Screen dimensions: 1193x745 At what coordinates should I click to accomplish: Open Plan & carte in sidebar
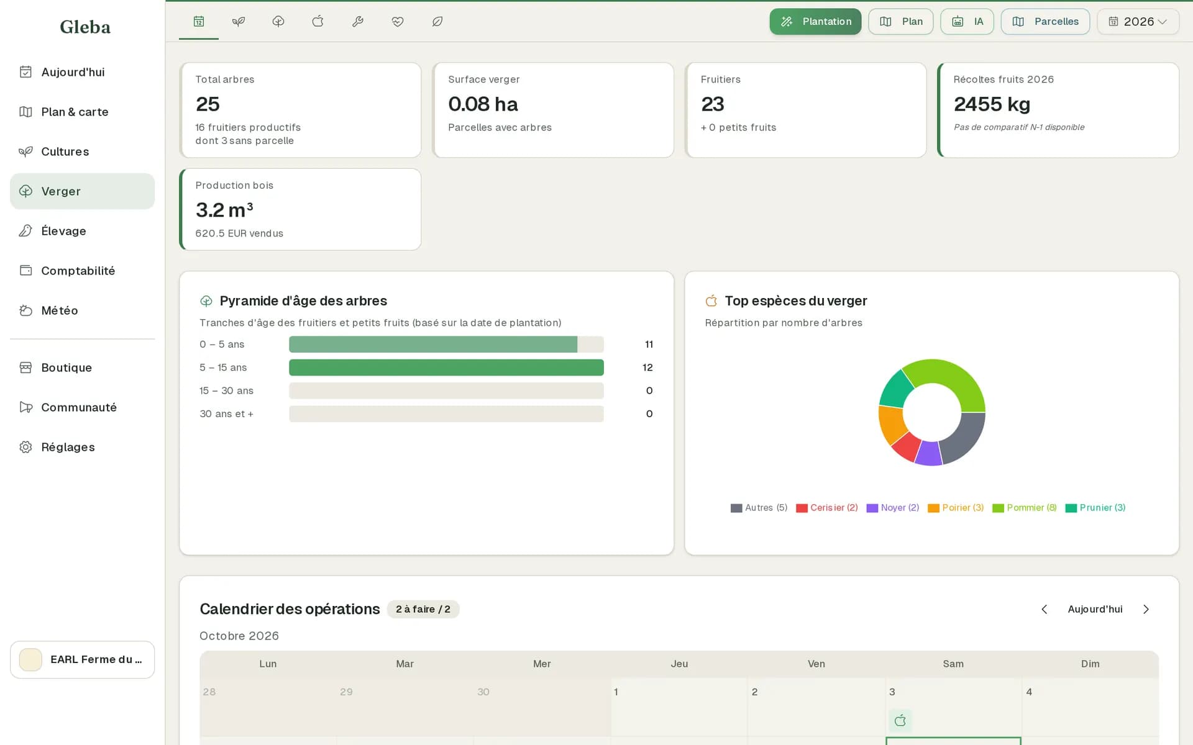coord(82,112)
